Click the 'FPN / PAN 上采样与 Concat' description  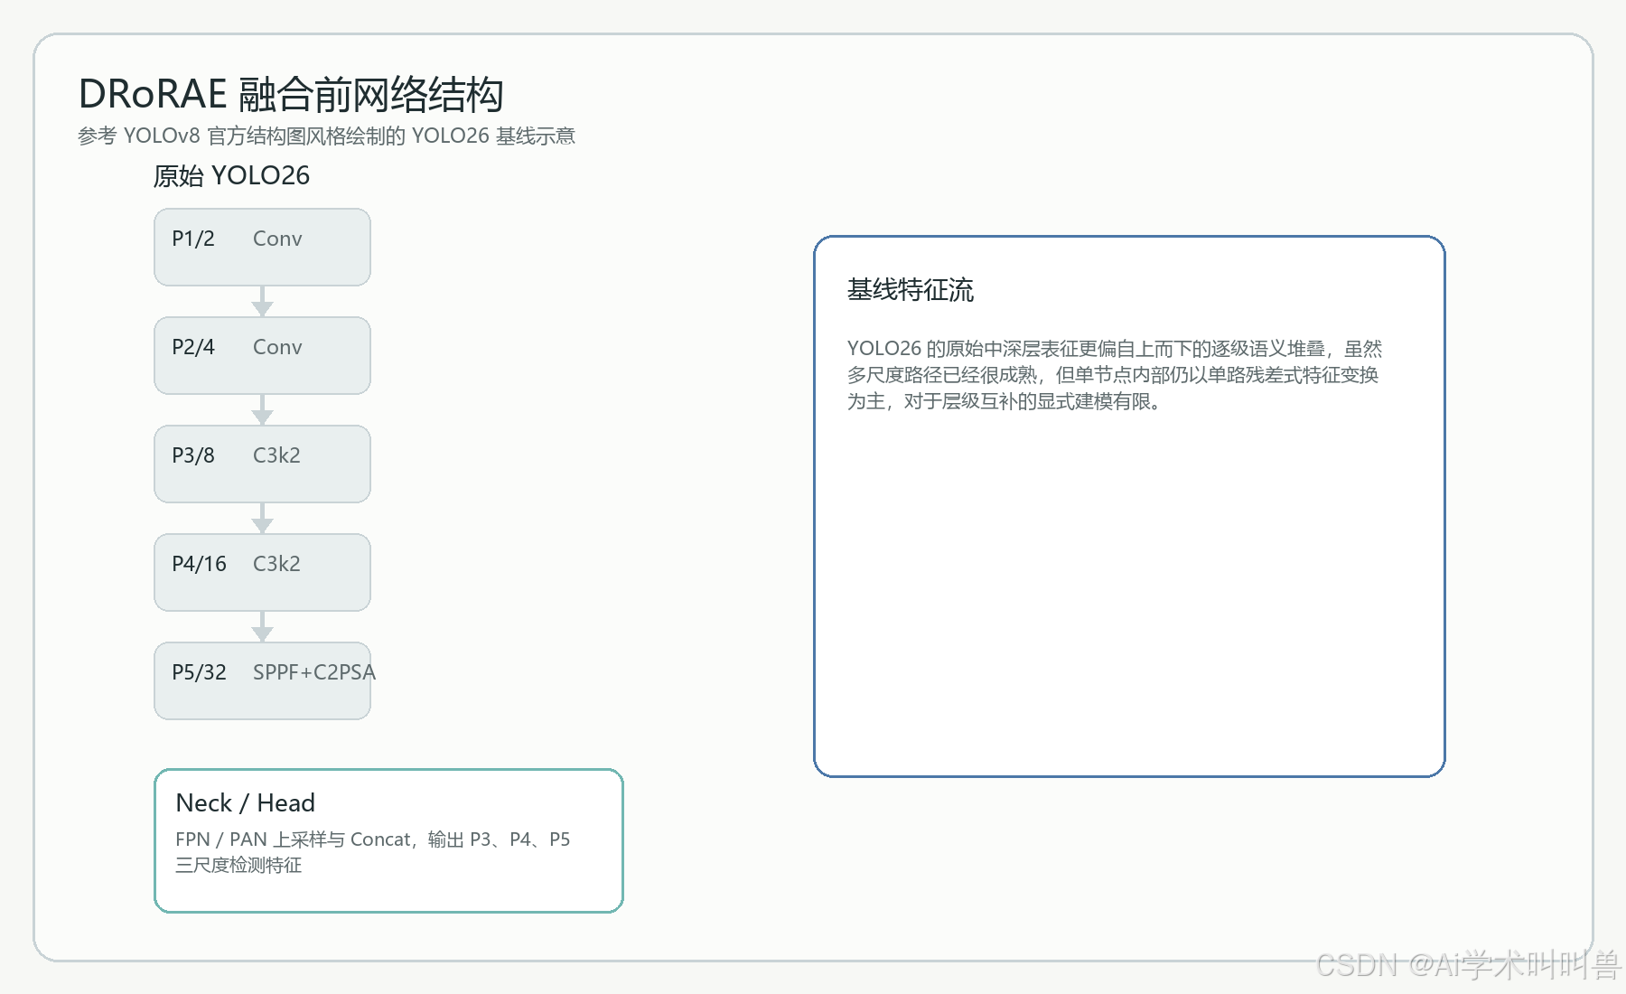pyautogui.click(x=372, y=839)
